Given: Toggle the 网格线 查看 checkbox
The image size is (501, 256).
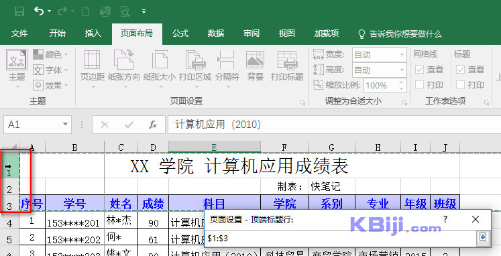Looking at the screenshot, I should [420, 69].
